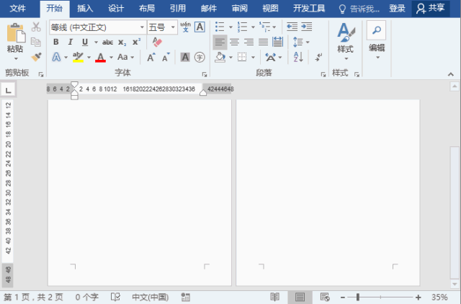Open the font name dropdown
Image resolution: width=461 pixels, height=304 pixels.
point(142,27)
